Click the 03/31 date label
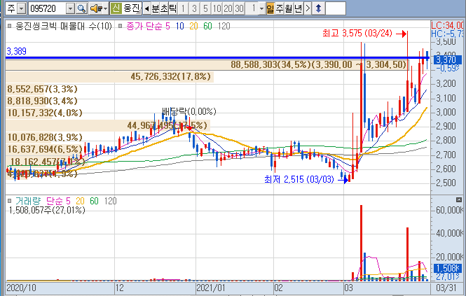The width and height of the screenshot is (466, 296). click(x=446, y=288)
